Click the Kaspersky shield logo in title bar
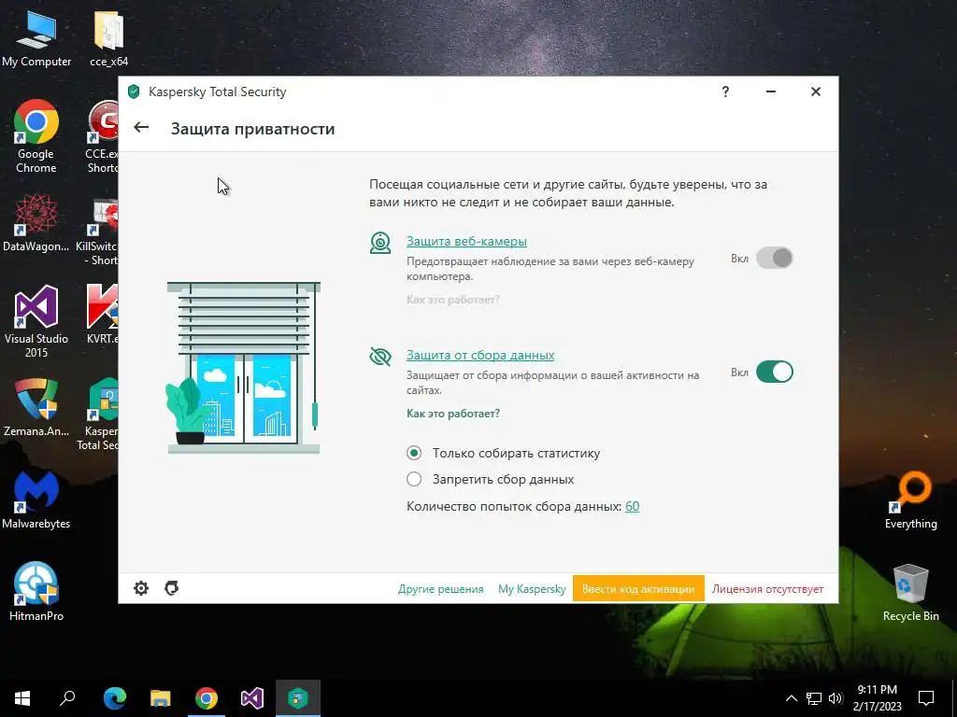This screenshot has height=717, width=957. tap(134, 92)
